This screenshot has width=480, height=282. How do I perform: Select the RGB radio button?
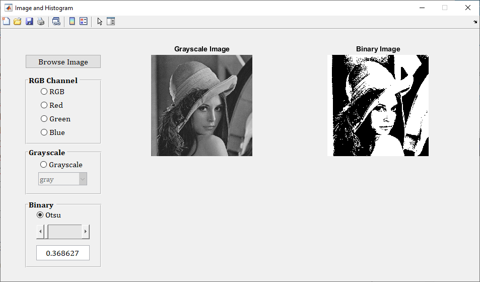(44, 92)
